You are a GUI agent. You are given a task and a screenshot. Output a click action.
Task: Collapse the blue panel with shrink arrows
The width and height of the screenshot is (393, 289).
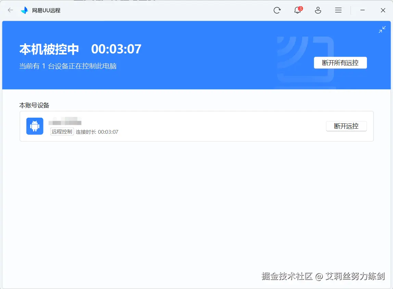tap(382, 29)
